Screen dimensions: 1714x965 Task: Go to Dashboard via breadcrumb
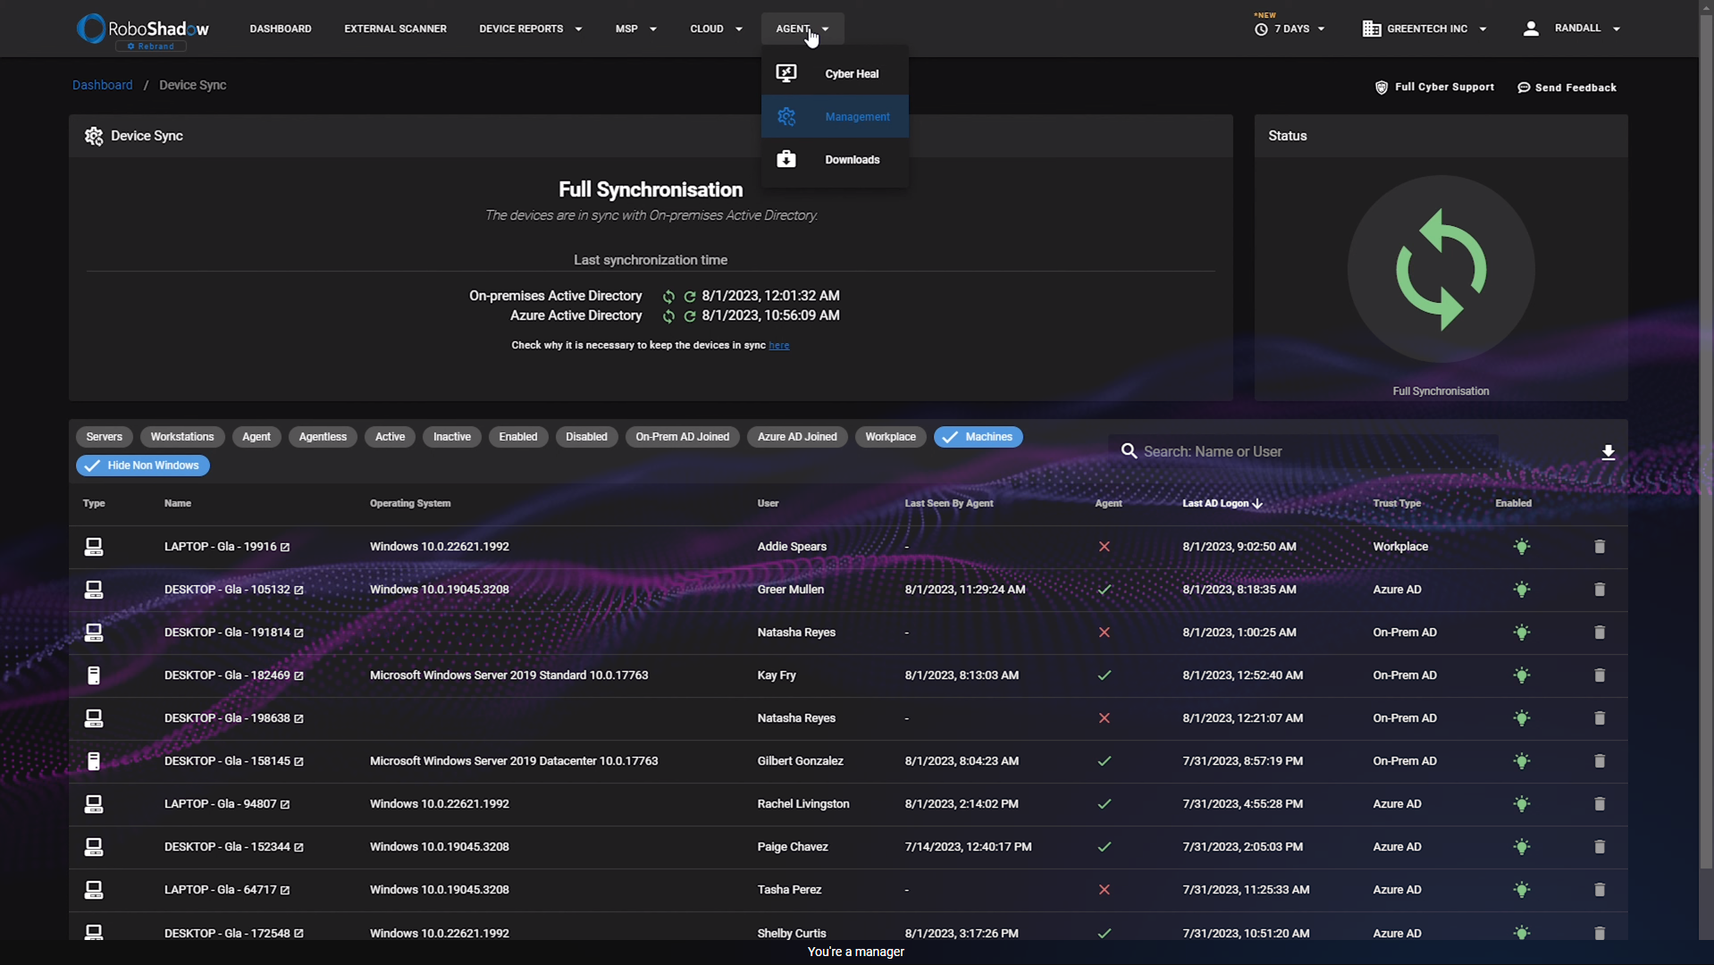click(102, 85)
